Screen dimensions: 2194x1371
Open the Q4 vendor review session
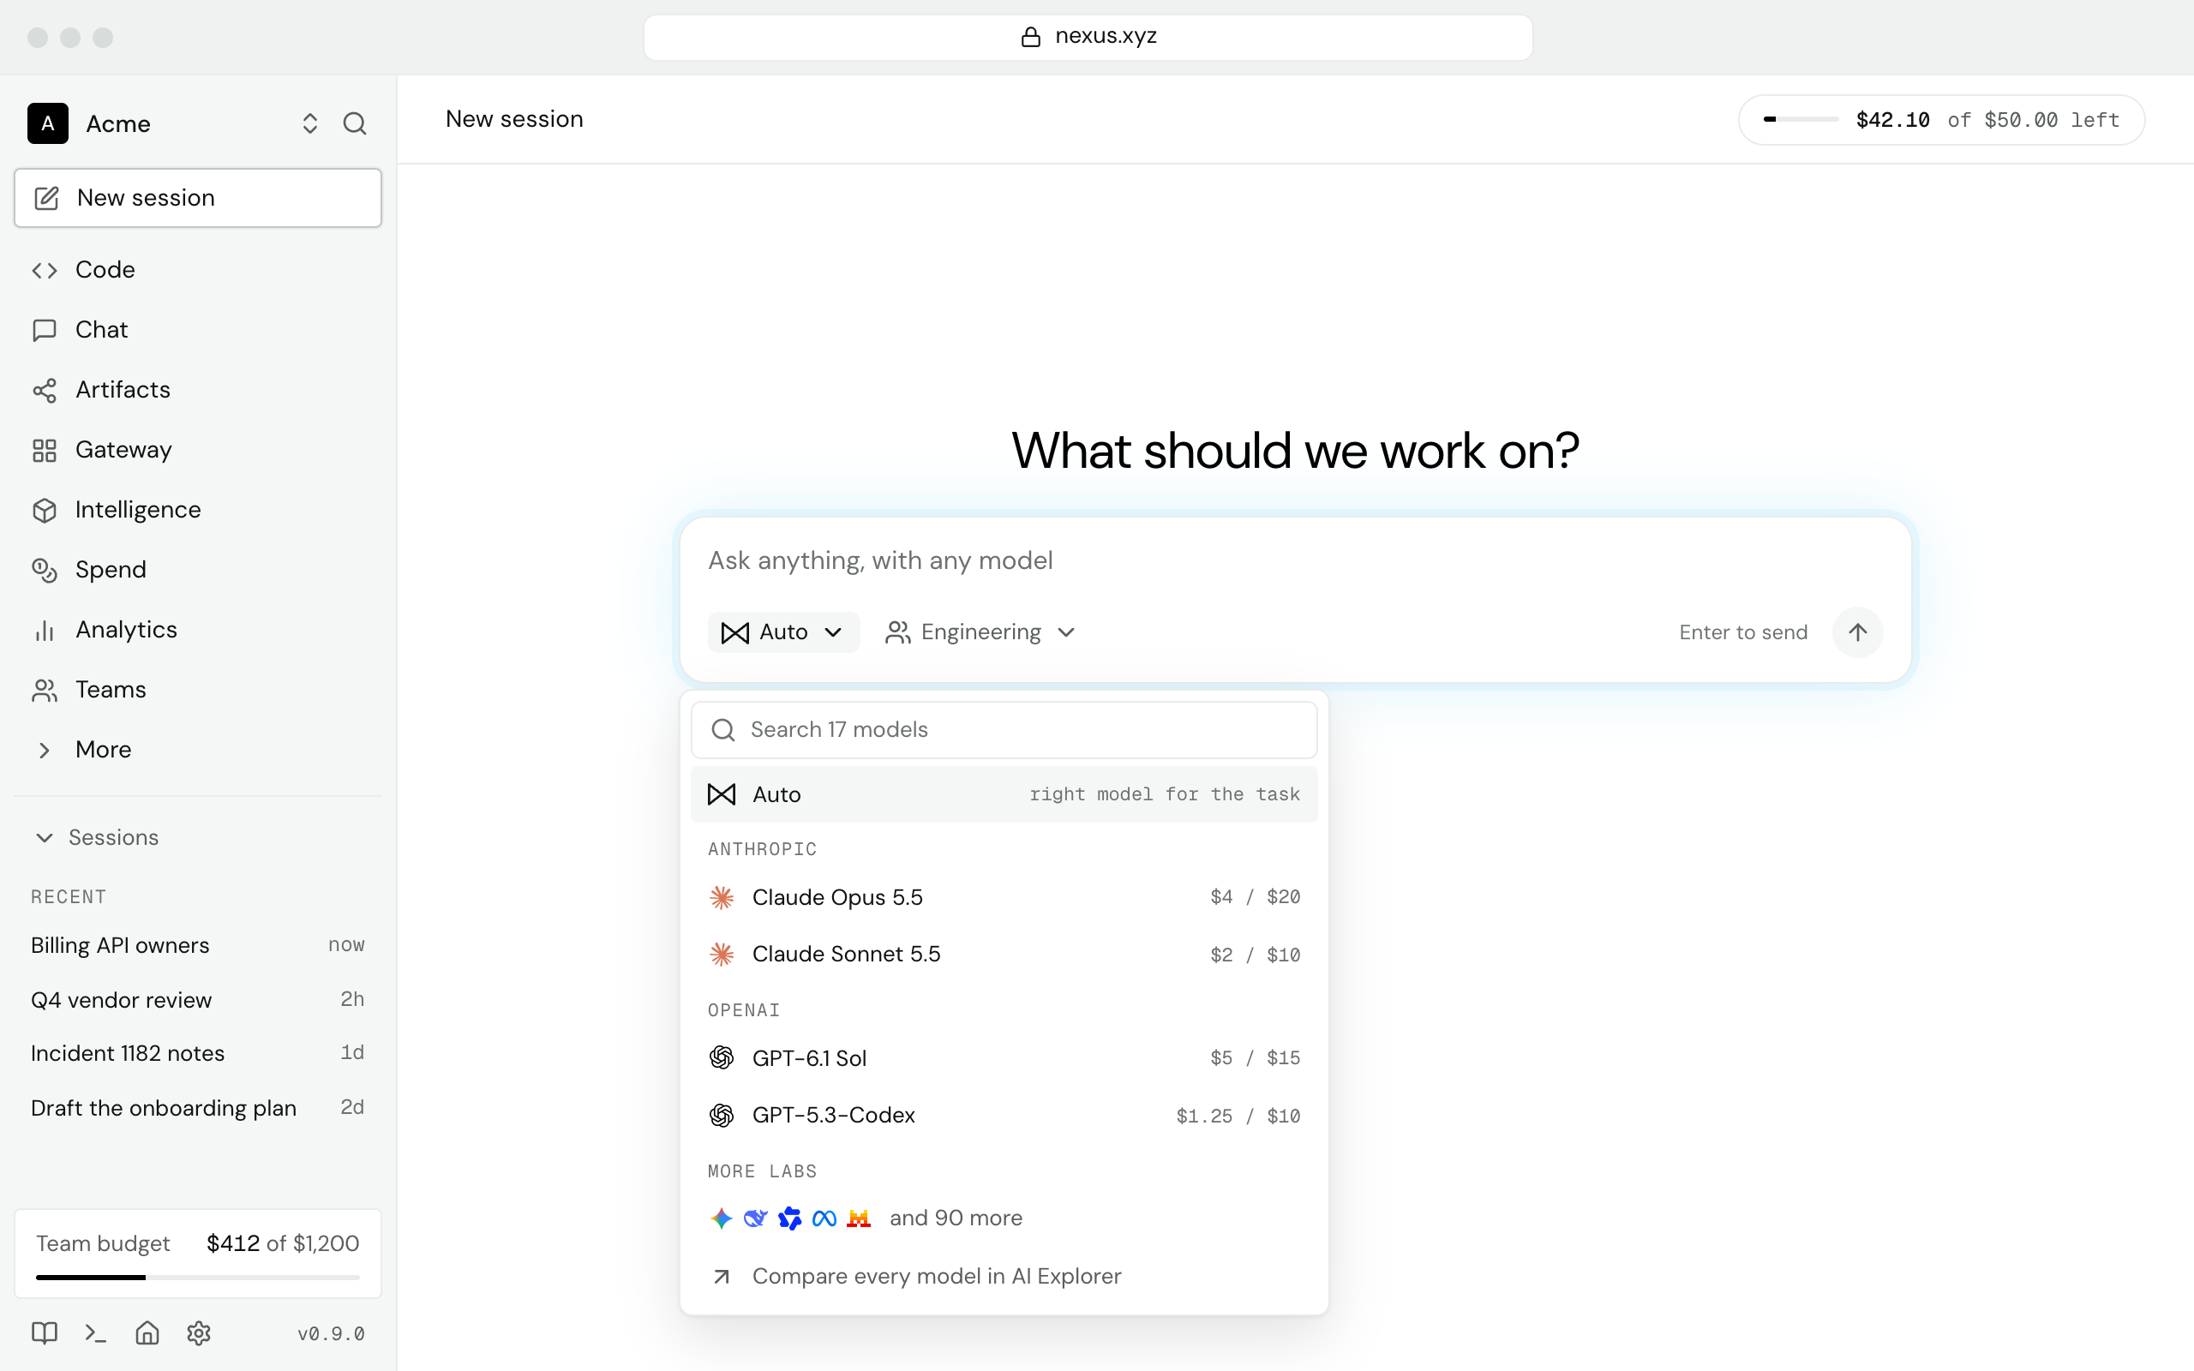[x=198, y=999]
